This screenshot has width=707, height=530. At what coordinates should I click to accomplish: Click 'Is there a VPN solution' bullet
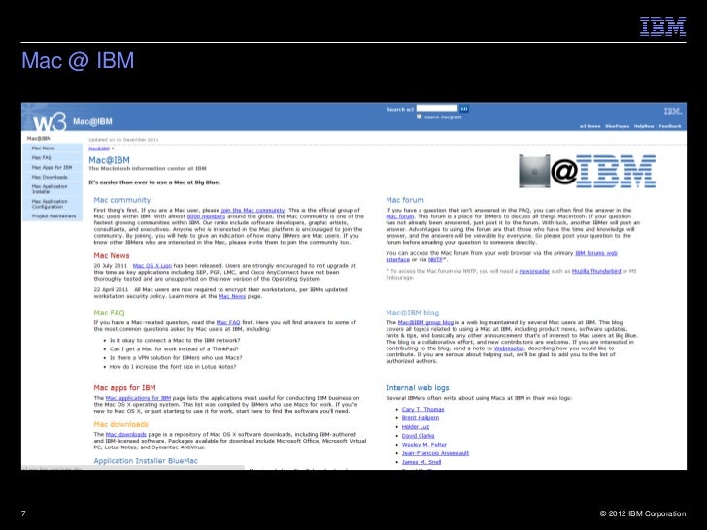tap(176, 358)
